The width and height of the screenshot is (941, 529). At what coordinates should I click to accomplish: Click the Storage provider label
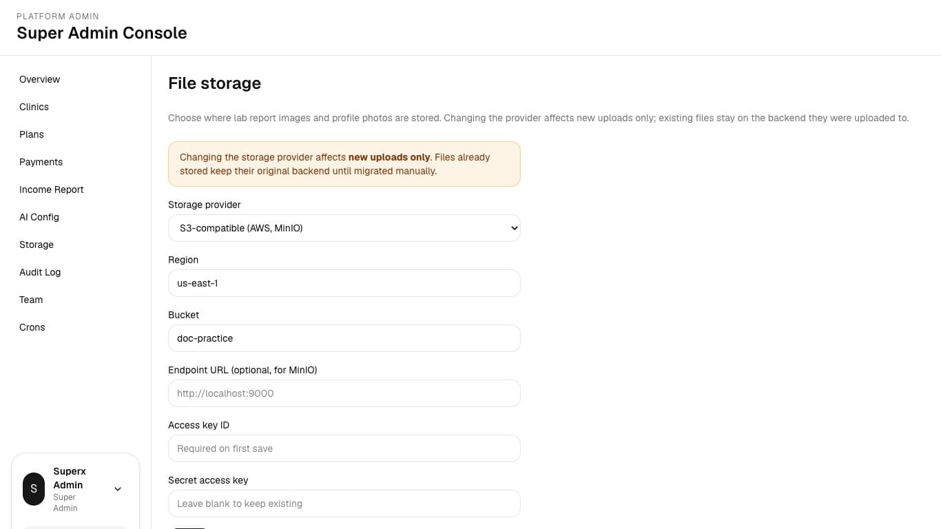(x=205, y=205)
